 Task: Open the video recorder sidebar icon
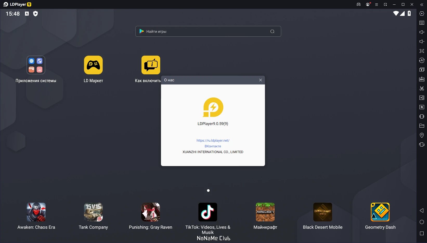click(422, 98)
